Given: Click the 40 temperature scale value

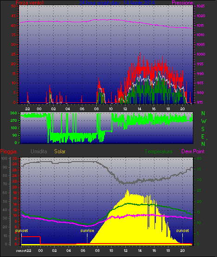Looking at the screenshot, I should [199, 158].
